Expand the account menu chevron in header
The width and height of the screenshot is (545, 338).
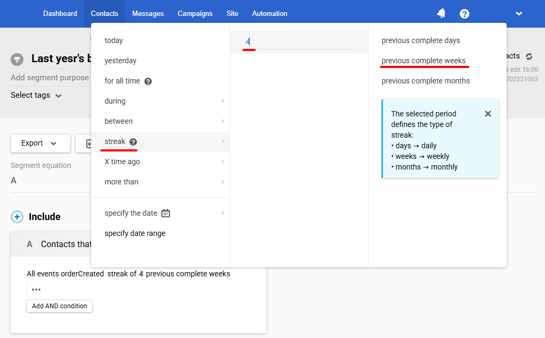[519, 13]
